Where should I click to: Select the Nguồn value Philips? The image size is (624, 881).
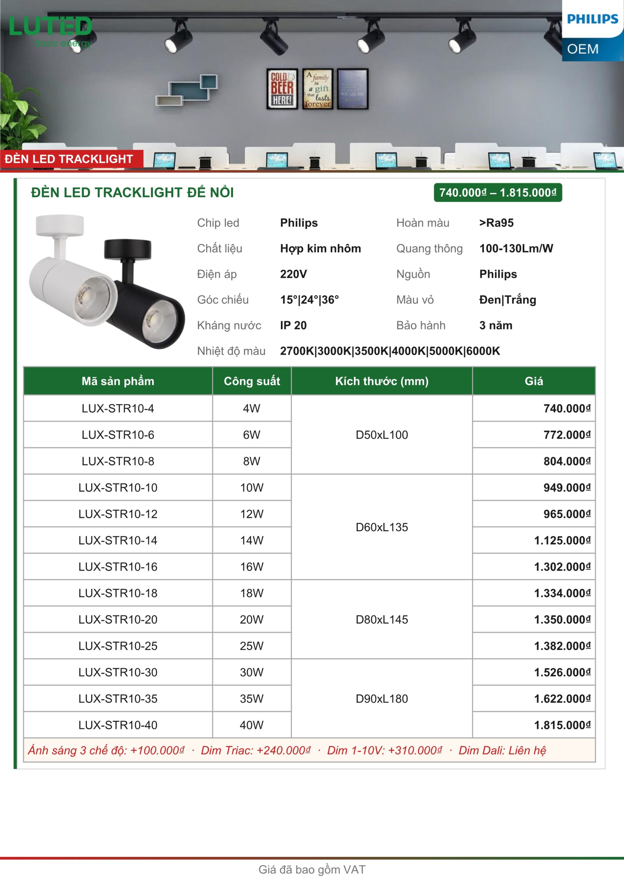tap(498, 274)
